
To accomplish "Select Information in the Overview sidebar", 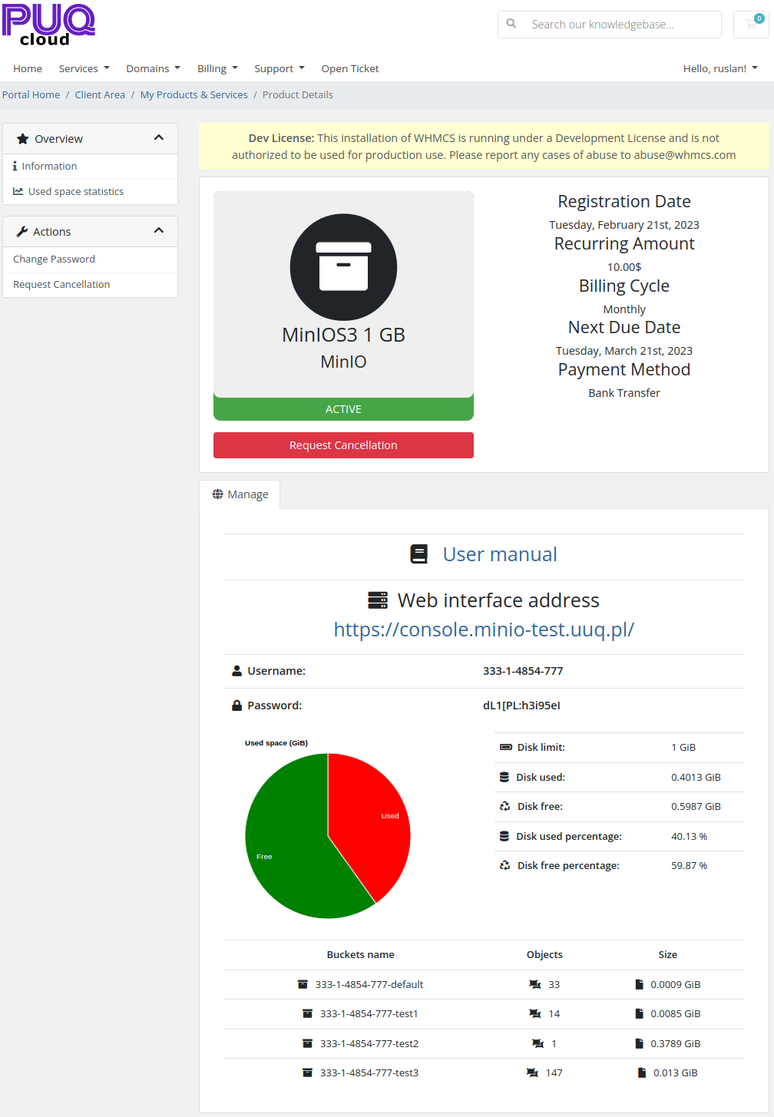I will click(91, 166).
